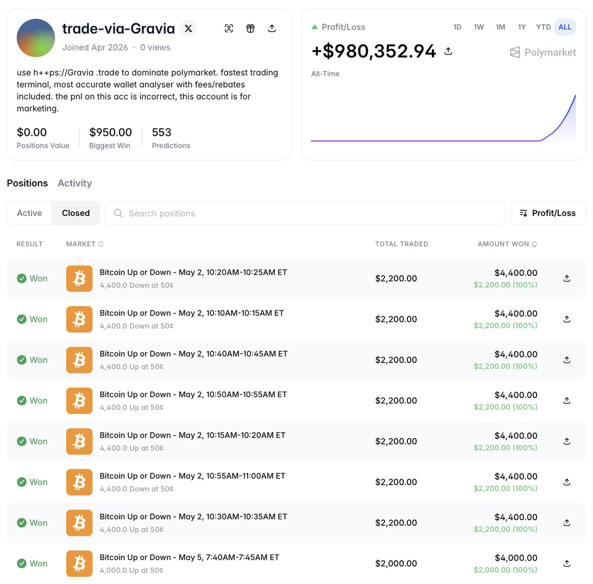Screen dimensions: 593x584
Task: Sort by the MARKET column
Action: click(x=85, y=244)
